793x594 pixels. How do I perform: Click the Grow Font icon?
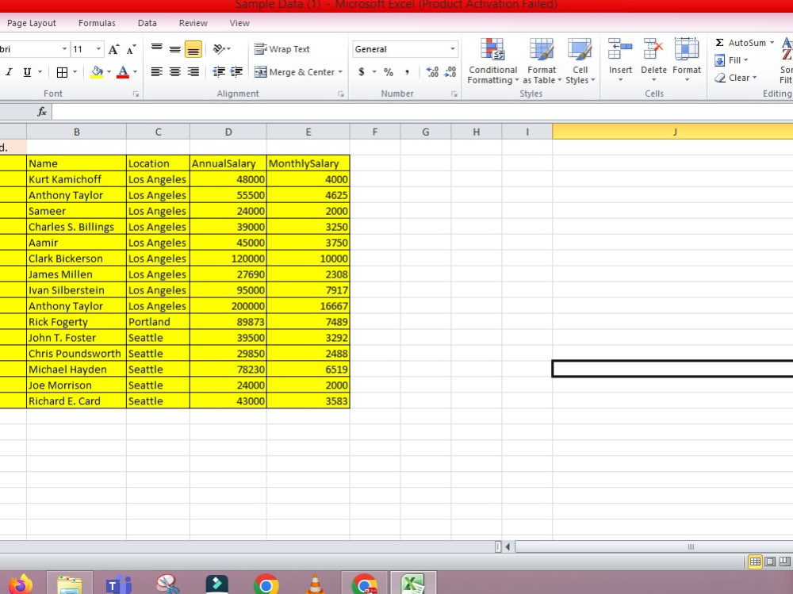coord(114,49)
